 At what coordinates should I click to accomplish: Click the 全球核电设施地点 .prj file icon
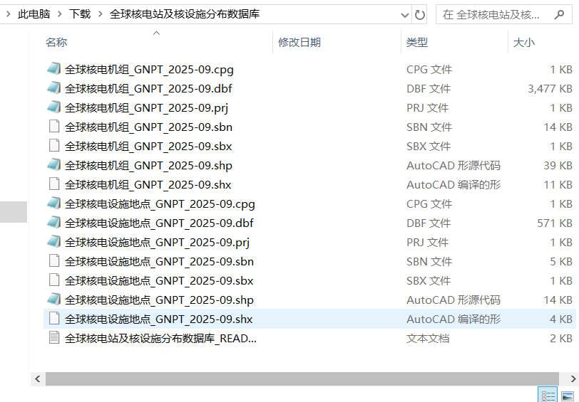coord(54,242)
